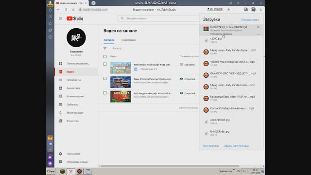Click the profile avatar icon in the browser toolbar
311x175 pixels.
click(253, 10)
